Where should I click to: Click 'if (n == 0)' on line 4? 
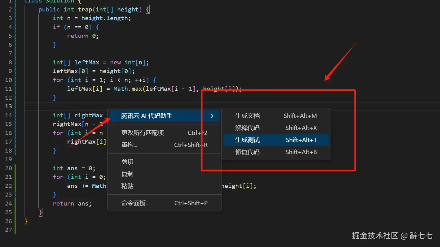(x=72, y=27)
